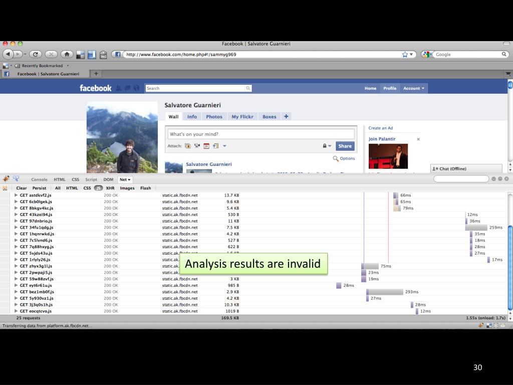Image resolution: width=513 pixels, height=385 pixels.
Task: Click the Create an Ad link
Action: coord(381,128)
